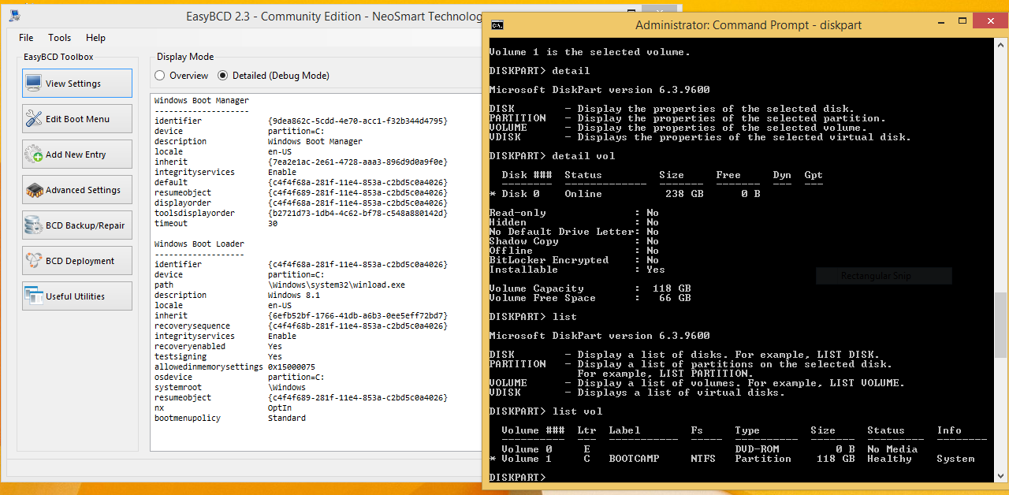Select Detailed (Debug Mode) radio button

222,76
